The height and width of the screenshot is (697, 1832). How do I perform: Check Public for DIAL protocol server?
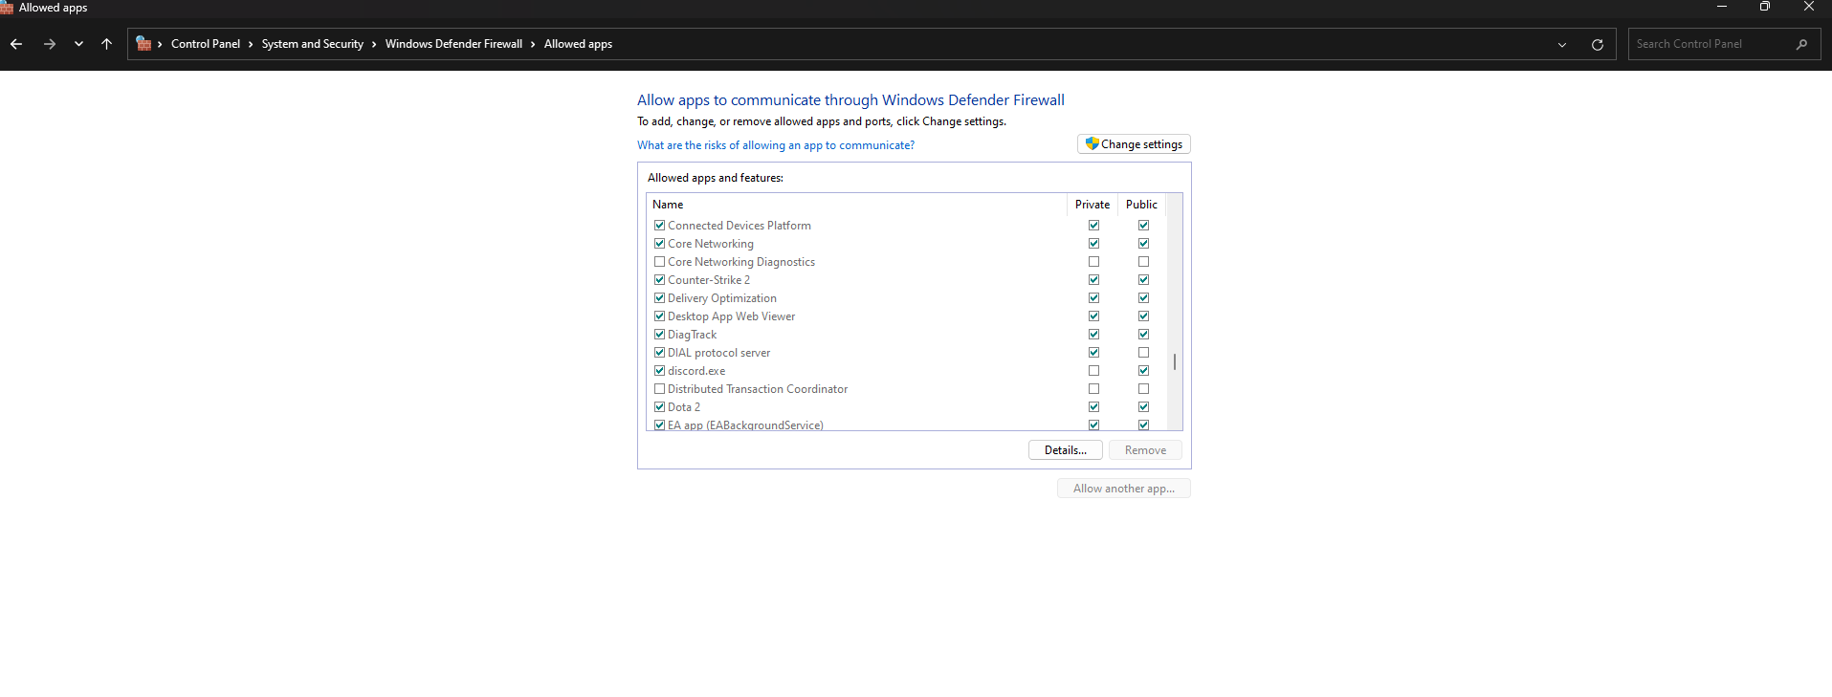[x=1143, y=353]
